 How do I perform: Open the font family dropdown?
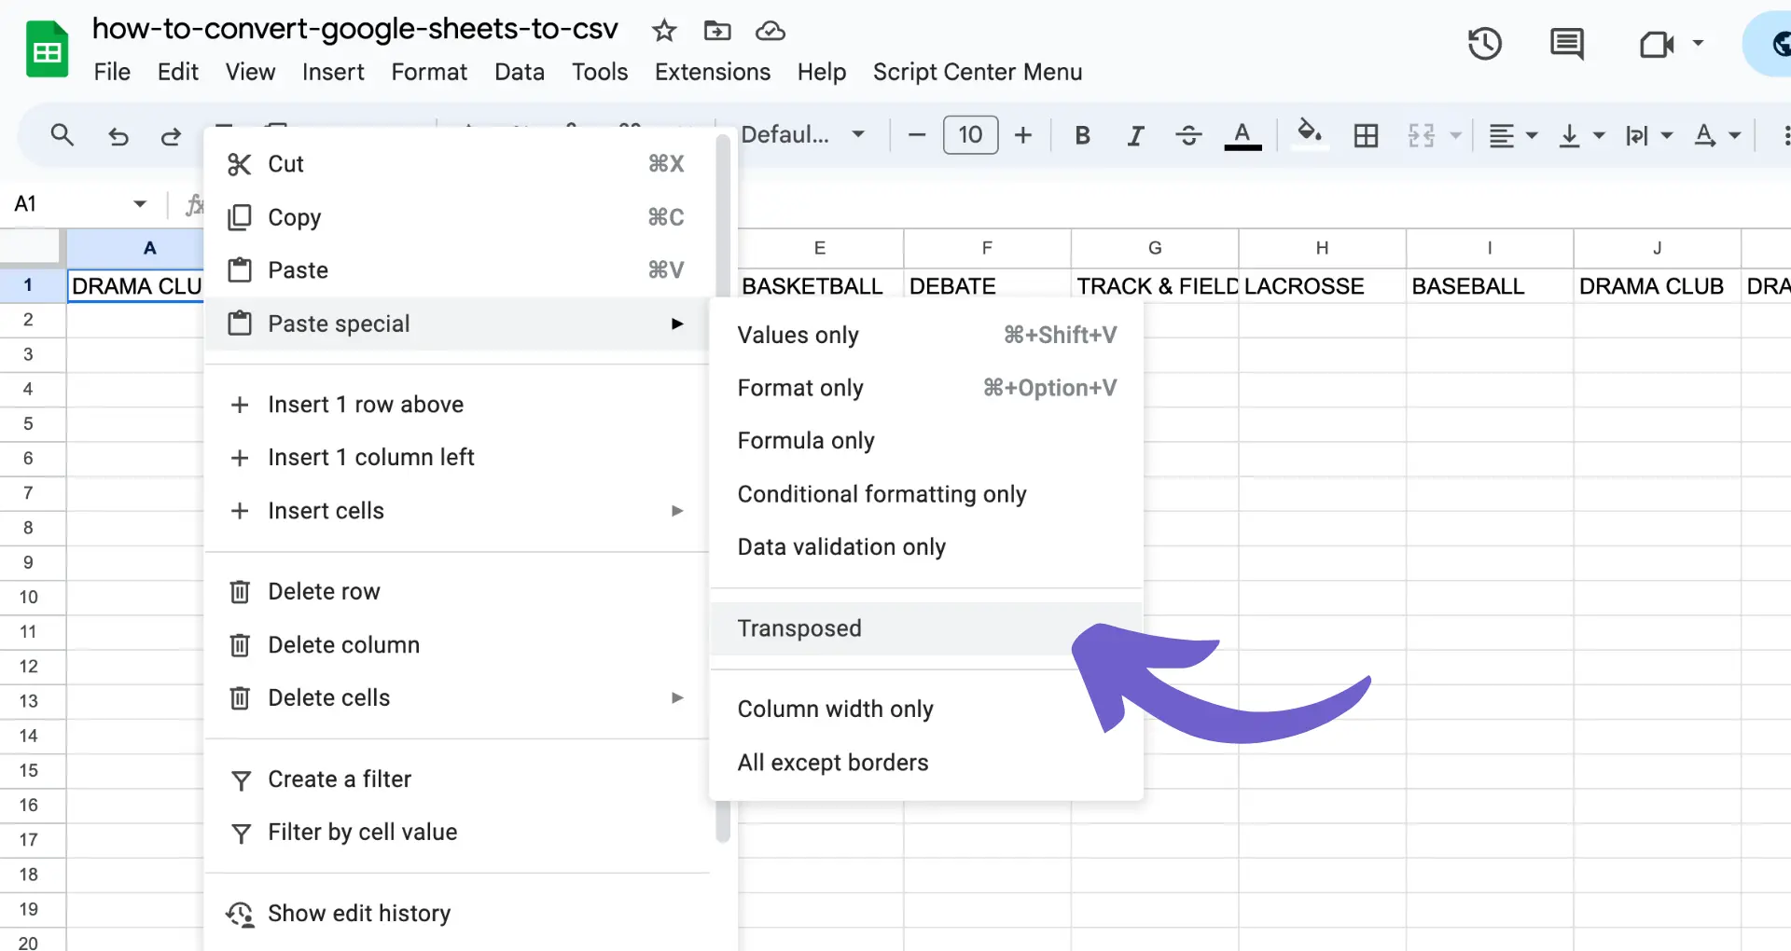coord(802,135)
